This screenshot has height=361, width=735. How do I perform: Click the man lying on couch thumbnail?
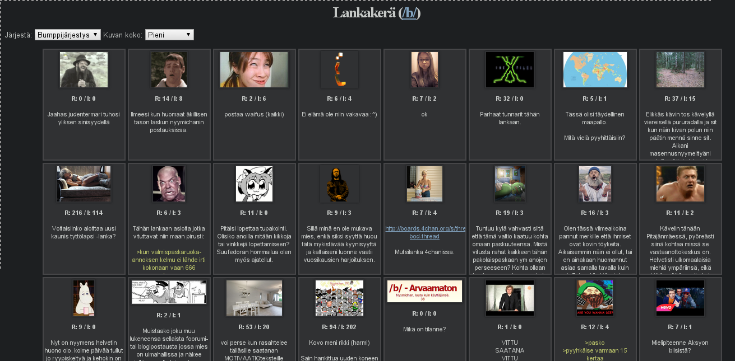point(84,184)
